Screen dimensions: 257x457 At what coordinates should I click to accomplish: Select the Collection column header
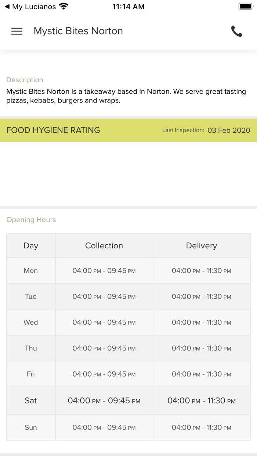tap(104, 246)
